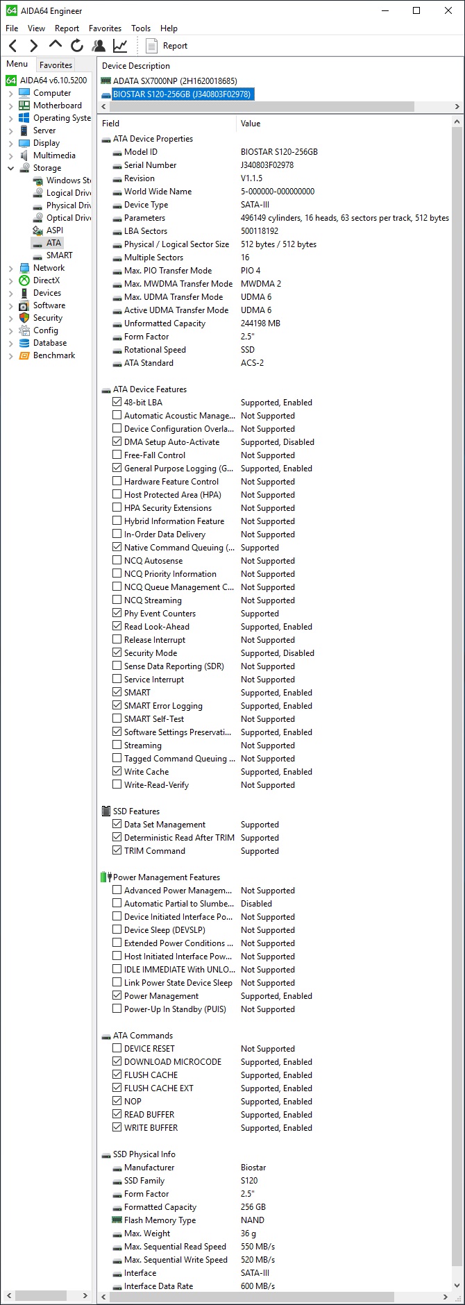Expand the Motherboard tree node
Image resolution: width=465 pixels, height=1305 pixels.
(10, 106)
